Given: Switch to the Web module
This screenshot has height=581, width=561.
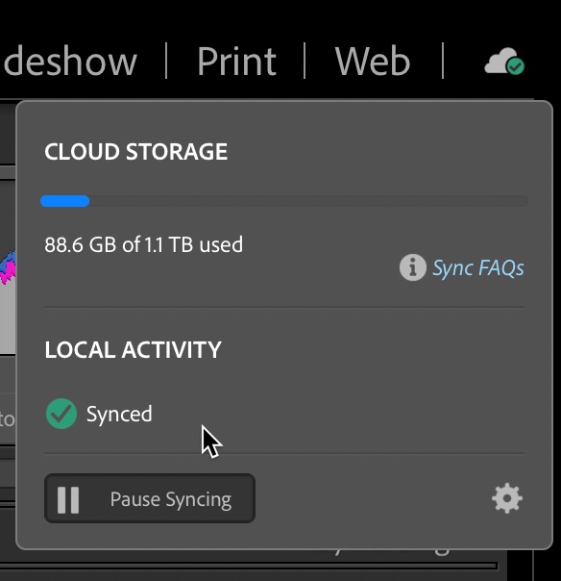Looking at the screenshot, I should click(x=373, y=62).
